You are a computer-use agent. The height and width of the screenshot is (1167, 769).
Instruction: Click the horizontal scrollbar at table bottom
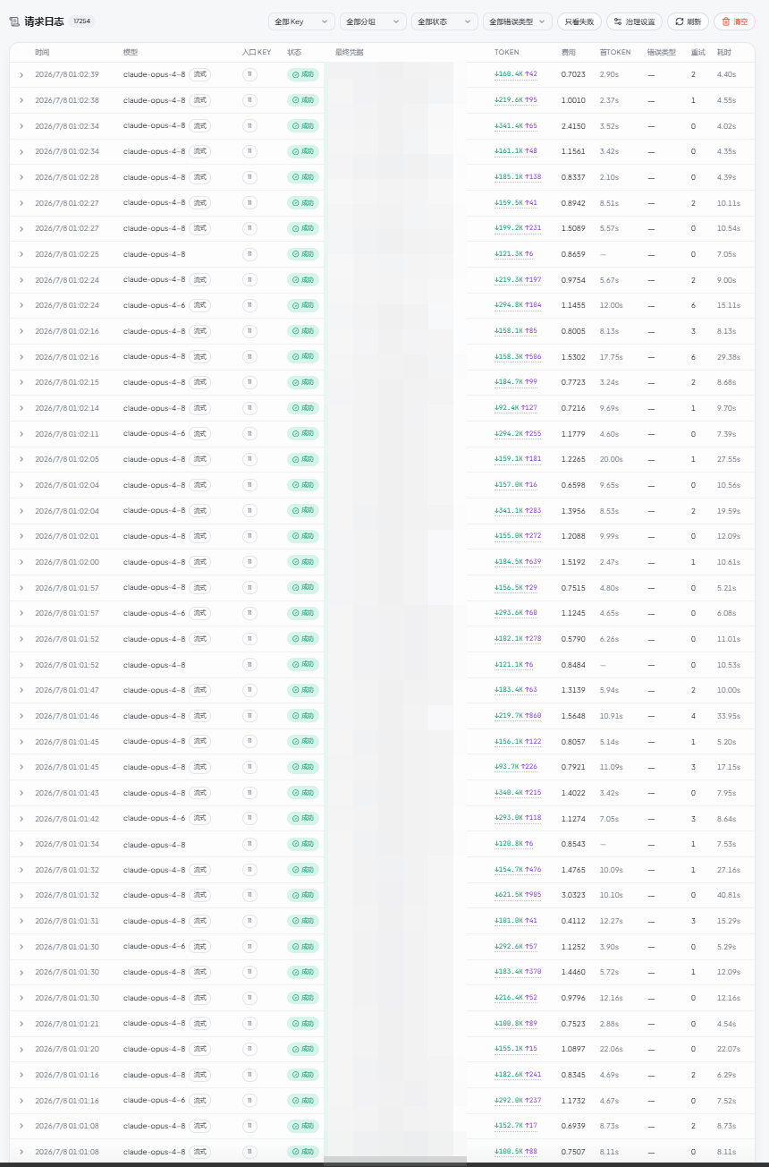pos(394,1161)
